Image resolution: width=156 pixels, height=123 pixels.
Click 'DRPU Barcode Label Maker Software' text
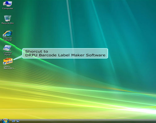(x=65, y=55)
